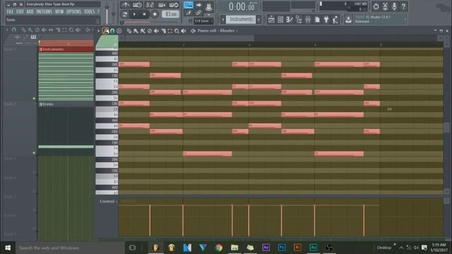Open the FILE menu
The height and width of the screenshot is (254, 452).
point(10,12)
